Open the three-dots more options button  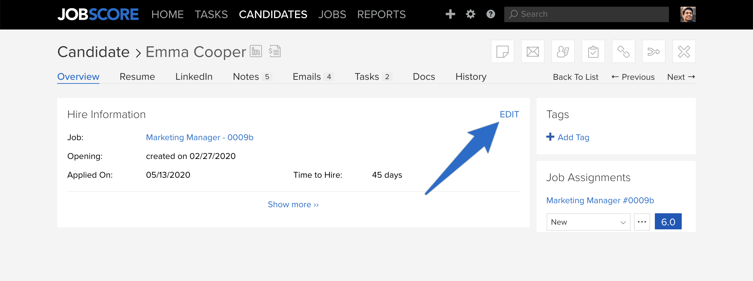(642, 222)
